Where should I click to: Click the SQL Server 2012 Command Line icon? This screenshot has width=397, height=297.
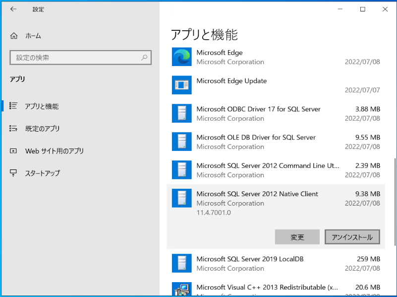(x=181, y=170)
